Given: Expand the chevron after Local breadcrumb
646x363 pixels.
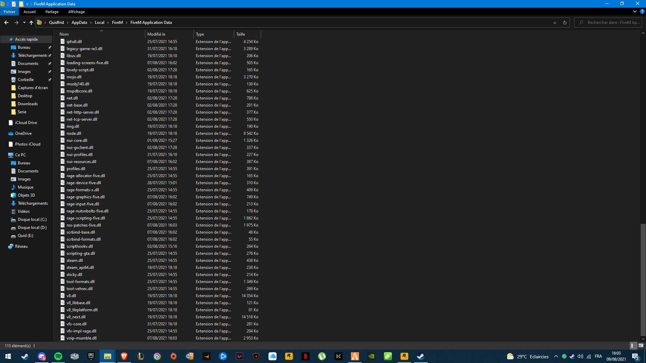Looking at the screenshot, I should pyautogui.click(x=108, y=23).
